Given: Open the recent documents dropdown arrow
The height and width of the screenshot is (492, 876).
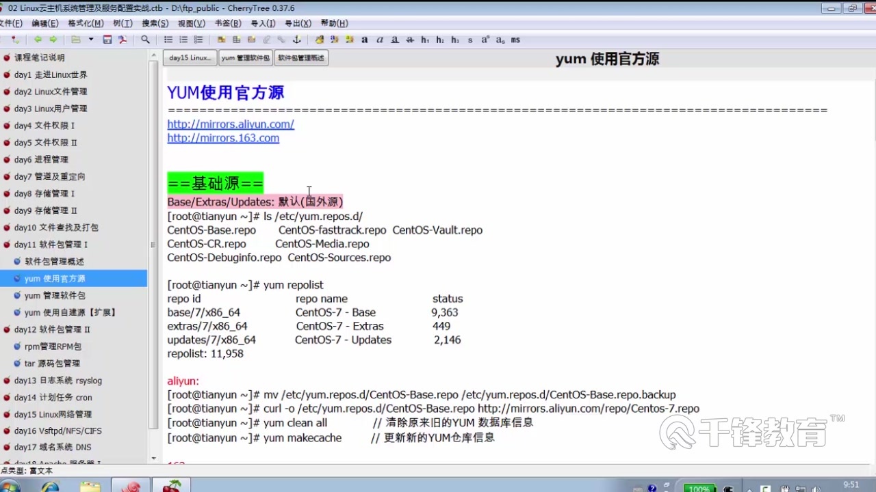Looking at the screenshot, I should coord(91,40).
